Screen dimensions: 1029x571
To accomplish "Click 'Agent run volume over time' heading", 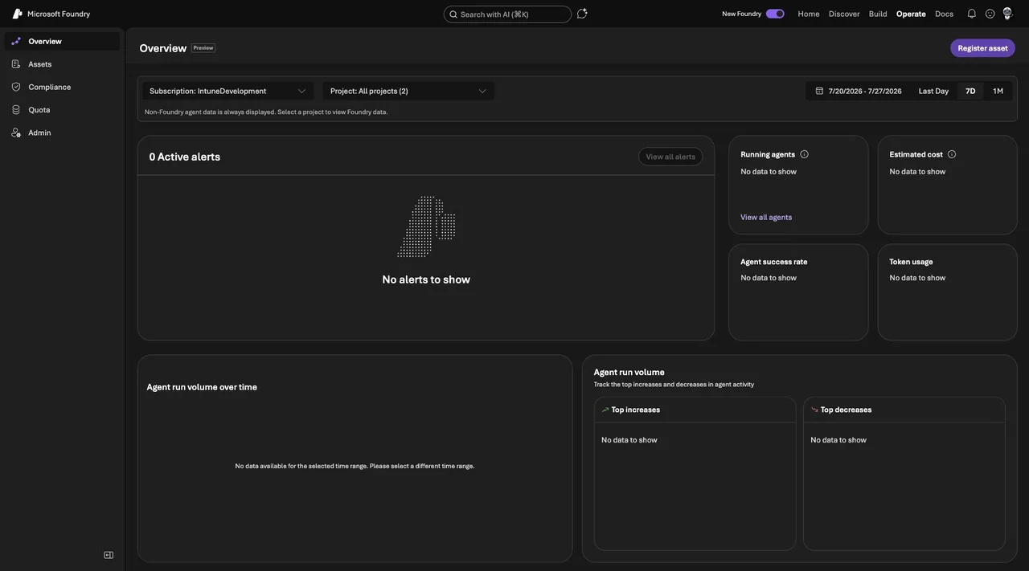I will tap(202, 387).
